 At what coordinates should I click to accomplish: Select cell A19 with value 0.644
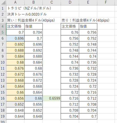point(15,116)
